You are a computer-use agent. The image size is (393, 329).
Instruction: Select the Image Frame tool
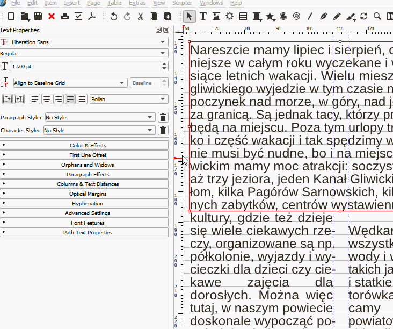click(x=216, y=16)
